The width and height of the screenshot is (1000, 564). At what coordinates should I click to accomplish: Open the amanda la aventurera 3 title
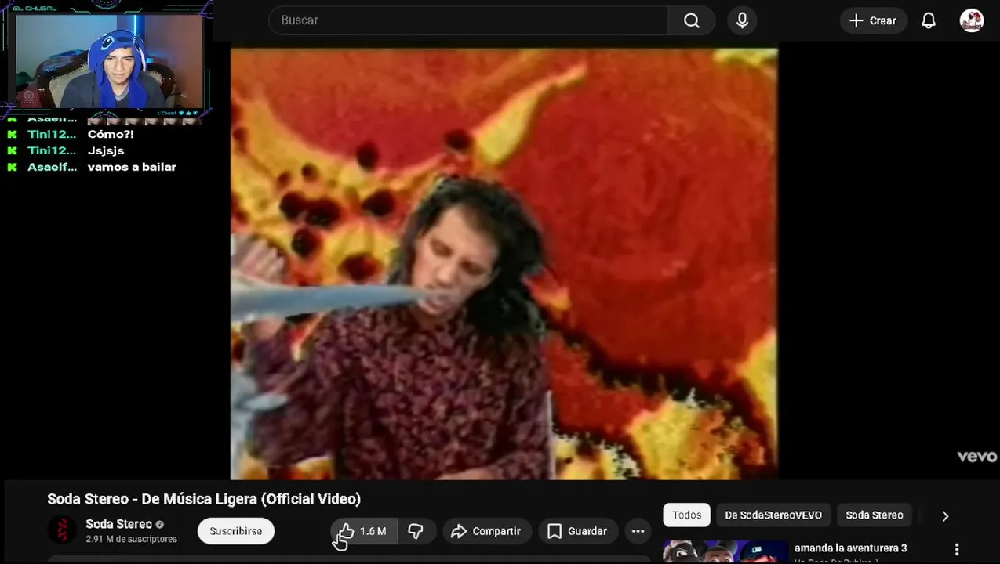coord(850,548)
